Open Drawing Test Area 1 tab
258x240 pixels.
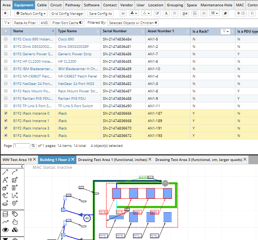pyautogui.click(x=113, y=160)
